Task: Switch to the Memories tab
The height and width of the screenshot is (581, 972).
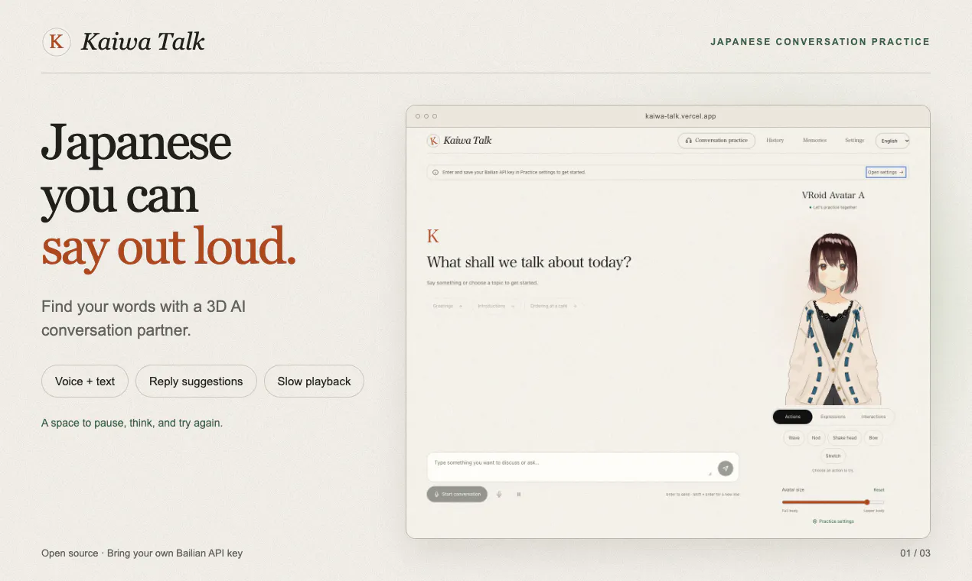Action: pyautogui.click(x=814, y=141)
